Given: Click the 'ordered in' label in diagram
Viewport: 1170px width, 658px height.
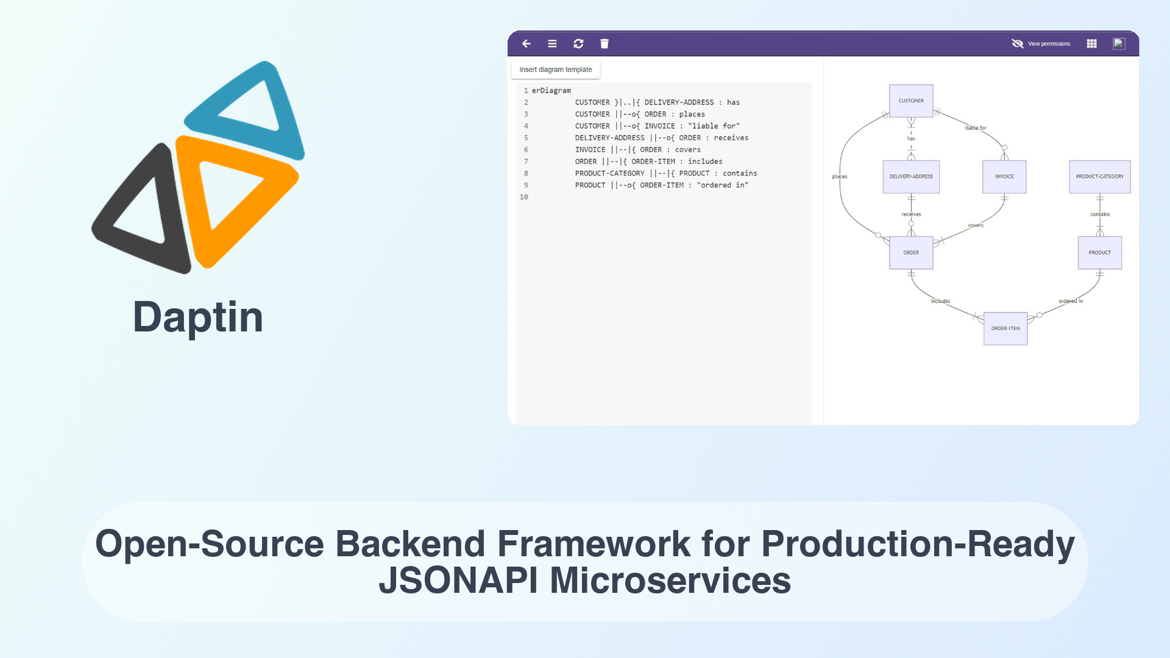Looking at the screenshot, I should point(1071,301).
